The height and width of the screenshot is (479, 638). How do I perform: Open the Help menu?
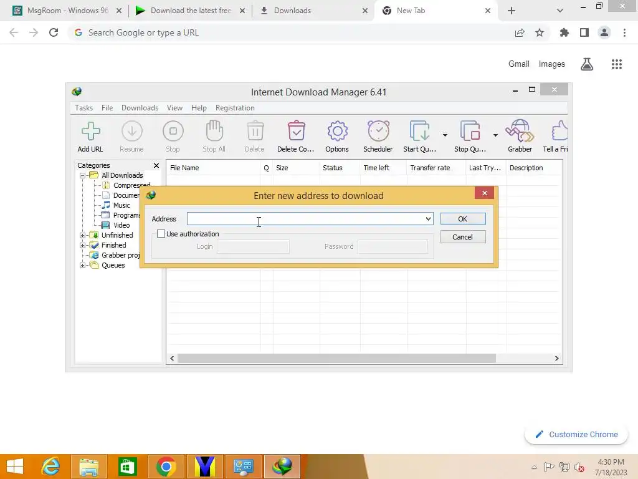click(199, 108)
